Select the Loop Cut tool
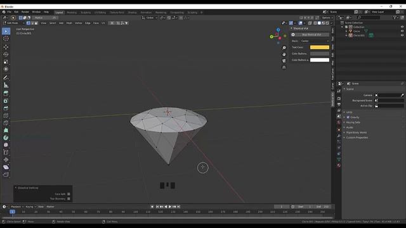This screenshot has width=406, height=228. (x=6, y=115)
